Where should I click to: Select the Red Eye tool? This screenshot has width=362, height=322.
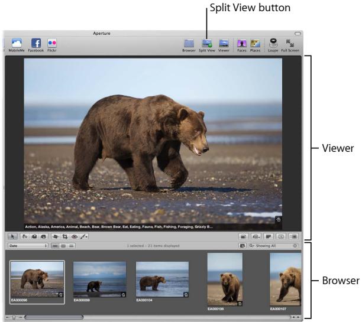coord(75,236)
